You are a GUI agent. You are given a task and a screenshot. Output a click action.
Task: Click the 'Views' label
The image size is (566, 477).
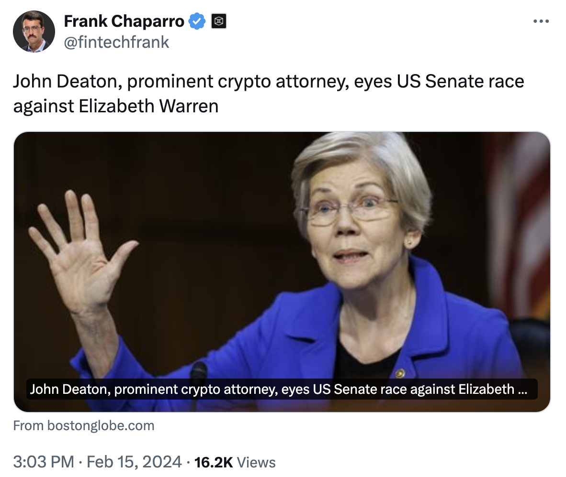pos(256,462)
